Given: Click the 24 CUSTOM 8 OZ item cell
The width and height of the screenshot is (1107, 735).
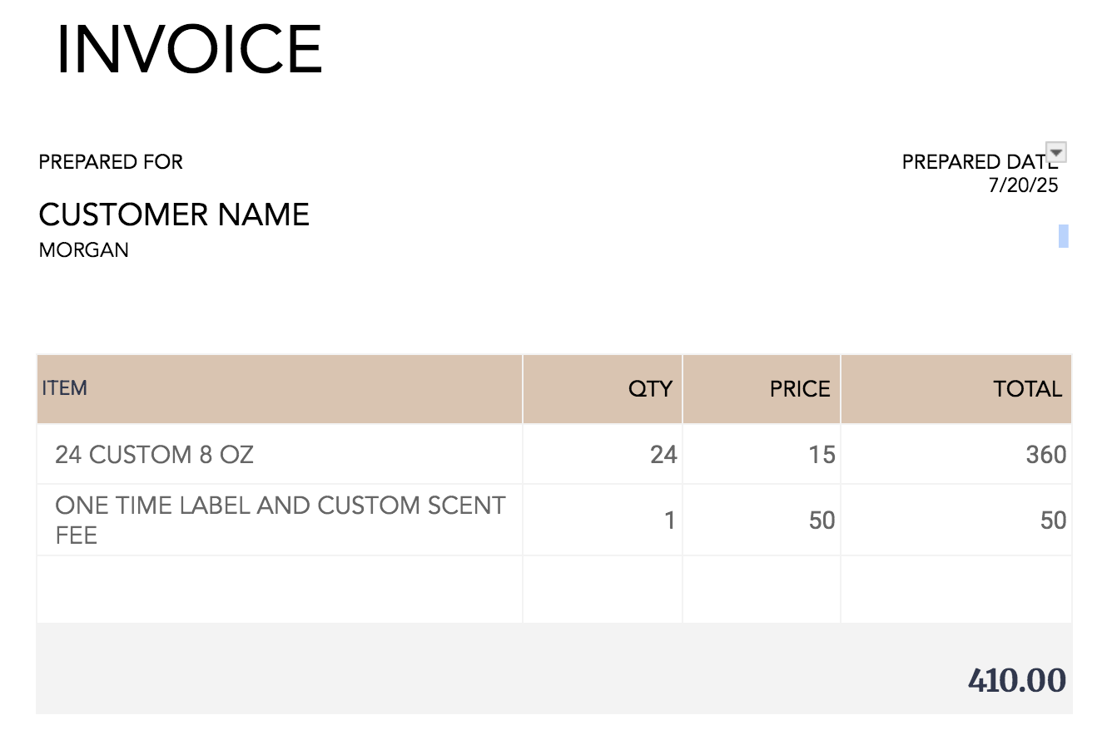Looking at the screenshot, I should [280, 454].
